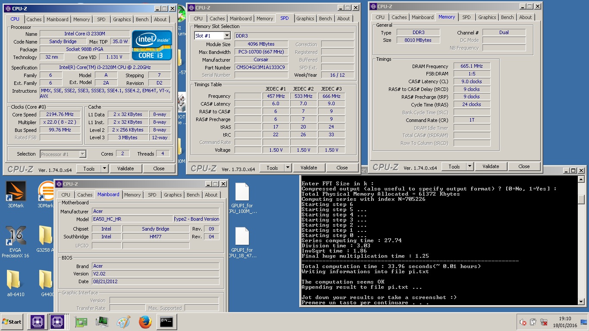Select SPD tab in Memory window
589x331 pixels.
pyautogui.click(x=467, y=17)
